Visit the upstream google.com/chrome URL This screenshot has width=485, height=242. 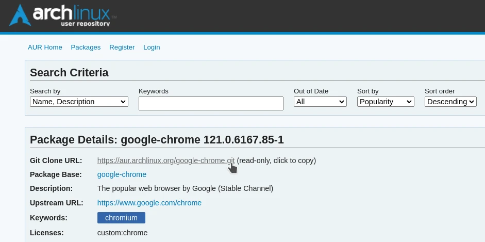(149, 203)
